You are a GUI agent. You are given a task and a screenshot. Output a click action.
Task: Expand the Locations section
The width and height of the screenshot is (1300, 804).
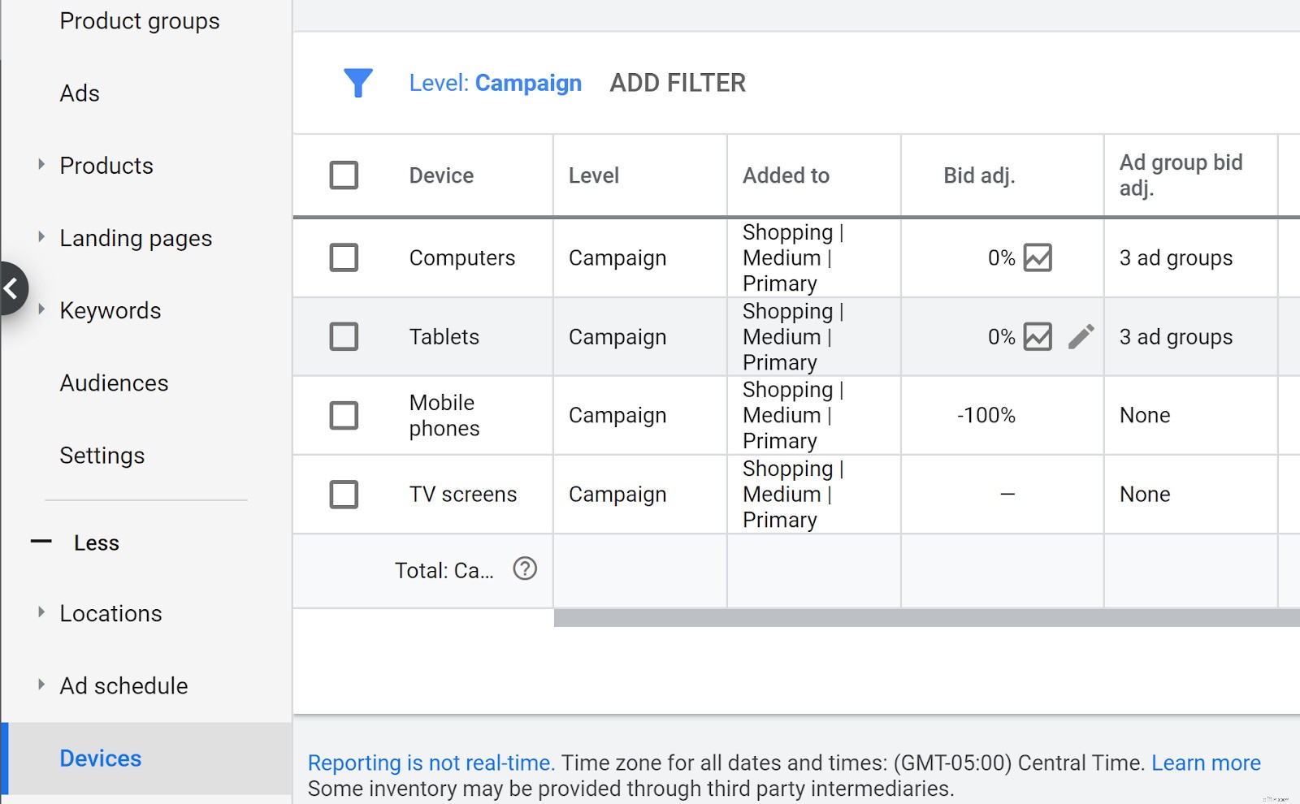pos(40,612)
